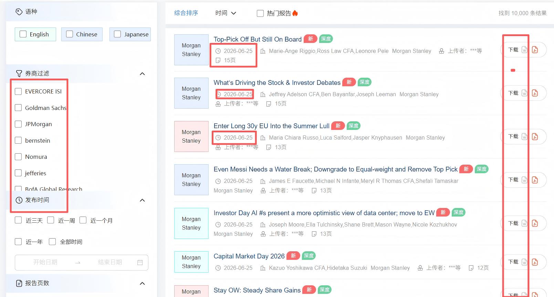Collapse the 报告页数 section

[142, 283]
